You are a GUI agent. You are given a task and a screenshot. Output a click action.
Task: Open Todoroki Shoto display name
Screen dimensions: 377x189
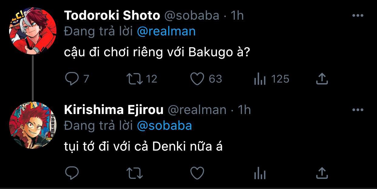(x=112, y=16)
